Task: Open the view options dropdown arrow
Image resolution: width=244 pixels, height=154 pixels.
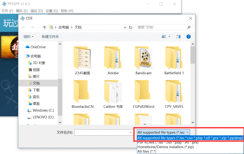Action: 169,37
